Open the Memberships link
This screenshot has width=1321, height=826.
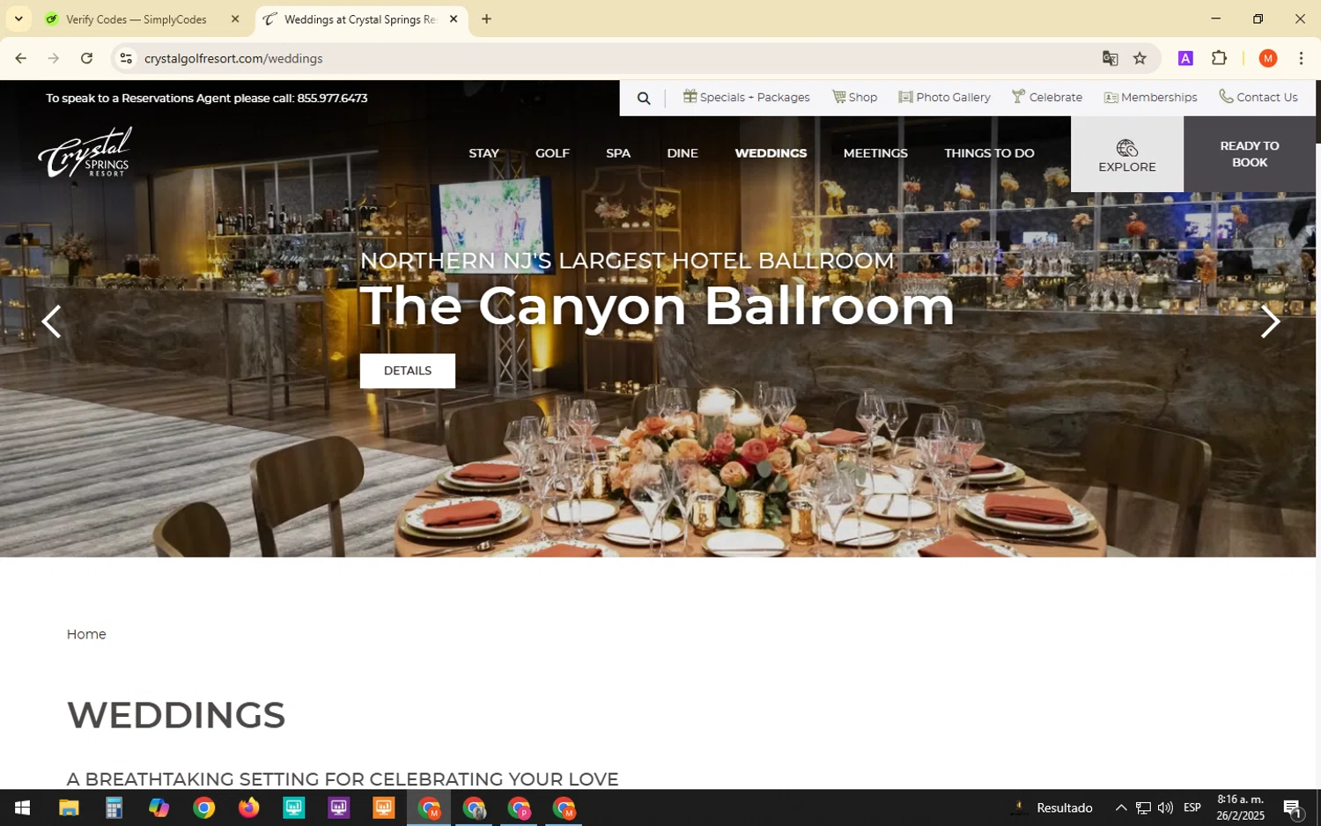pos(1150,97)
